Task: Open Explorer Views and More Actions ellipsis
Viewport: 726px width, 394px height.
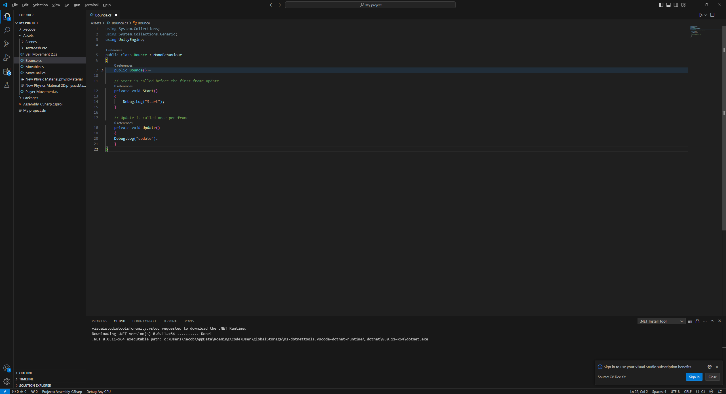Action: pyautogui.click(x=79, y=15)
